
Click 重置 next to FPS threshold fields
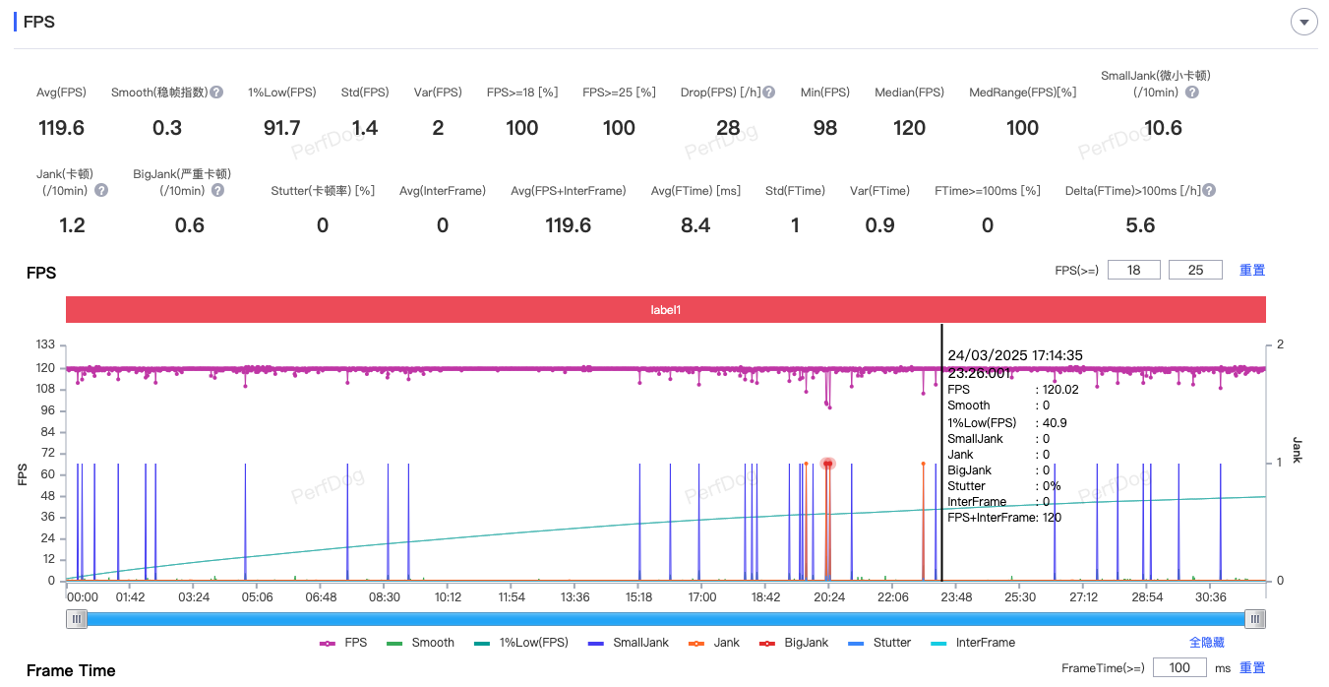(x=1251, y=270)
